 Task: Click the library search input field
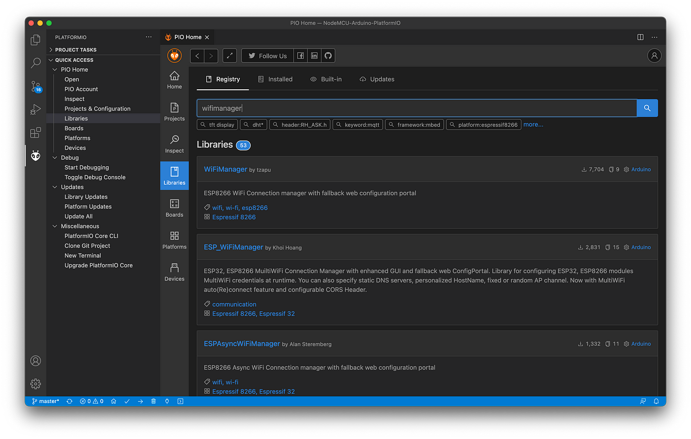point(417,108)
